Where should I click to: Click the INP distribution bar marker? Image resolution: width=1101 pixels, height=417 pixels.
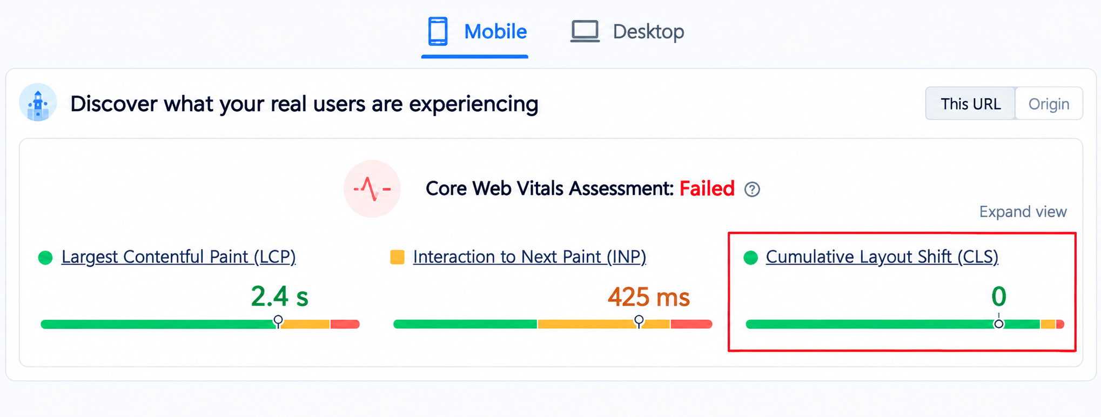[639, 321]
